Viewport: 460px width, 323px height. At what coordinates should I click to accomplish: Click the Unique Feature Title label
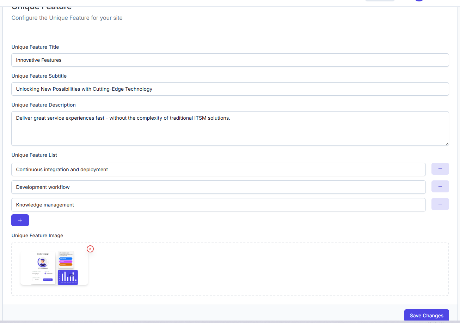(x=35, y=47)
